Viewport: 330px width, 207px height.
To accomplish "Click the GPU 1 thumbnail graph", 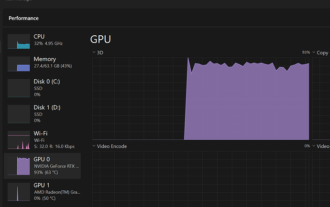I will (19, 192).
